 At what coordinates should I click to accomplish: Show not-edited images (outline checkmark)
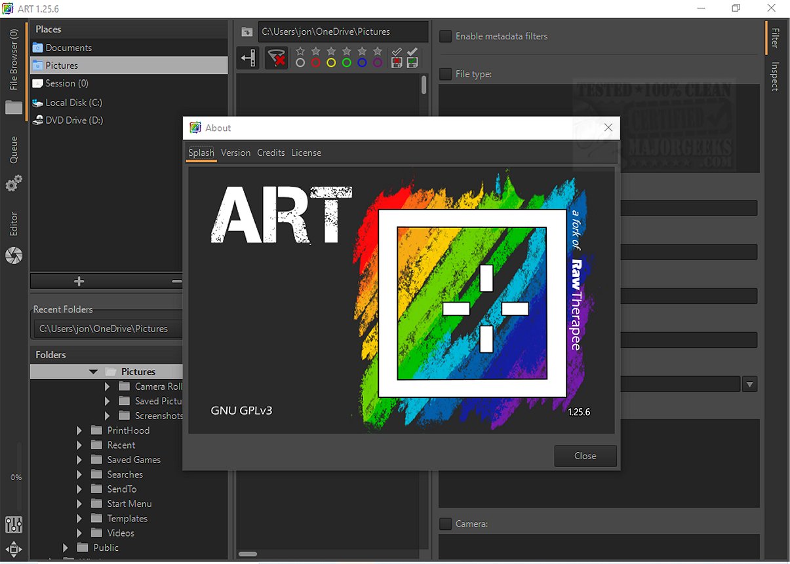click(397, 52)
